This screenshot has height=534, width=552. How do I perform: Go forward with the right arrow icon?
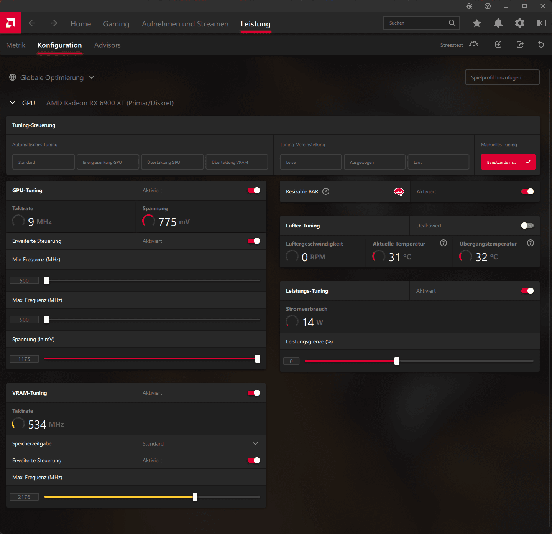click(x=54, y=23)
